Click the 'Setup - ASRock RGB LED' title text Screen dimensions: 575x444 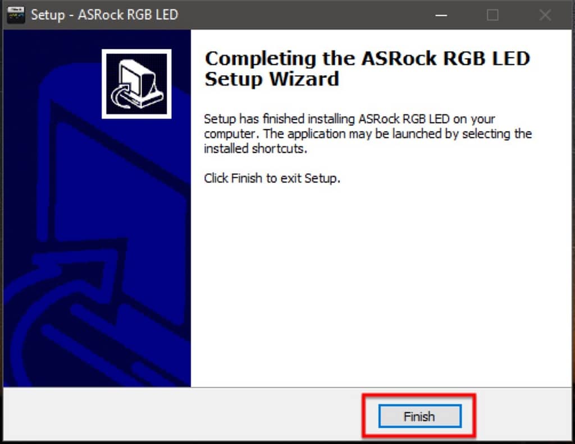(104, 15)
